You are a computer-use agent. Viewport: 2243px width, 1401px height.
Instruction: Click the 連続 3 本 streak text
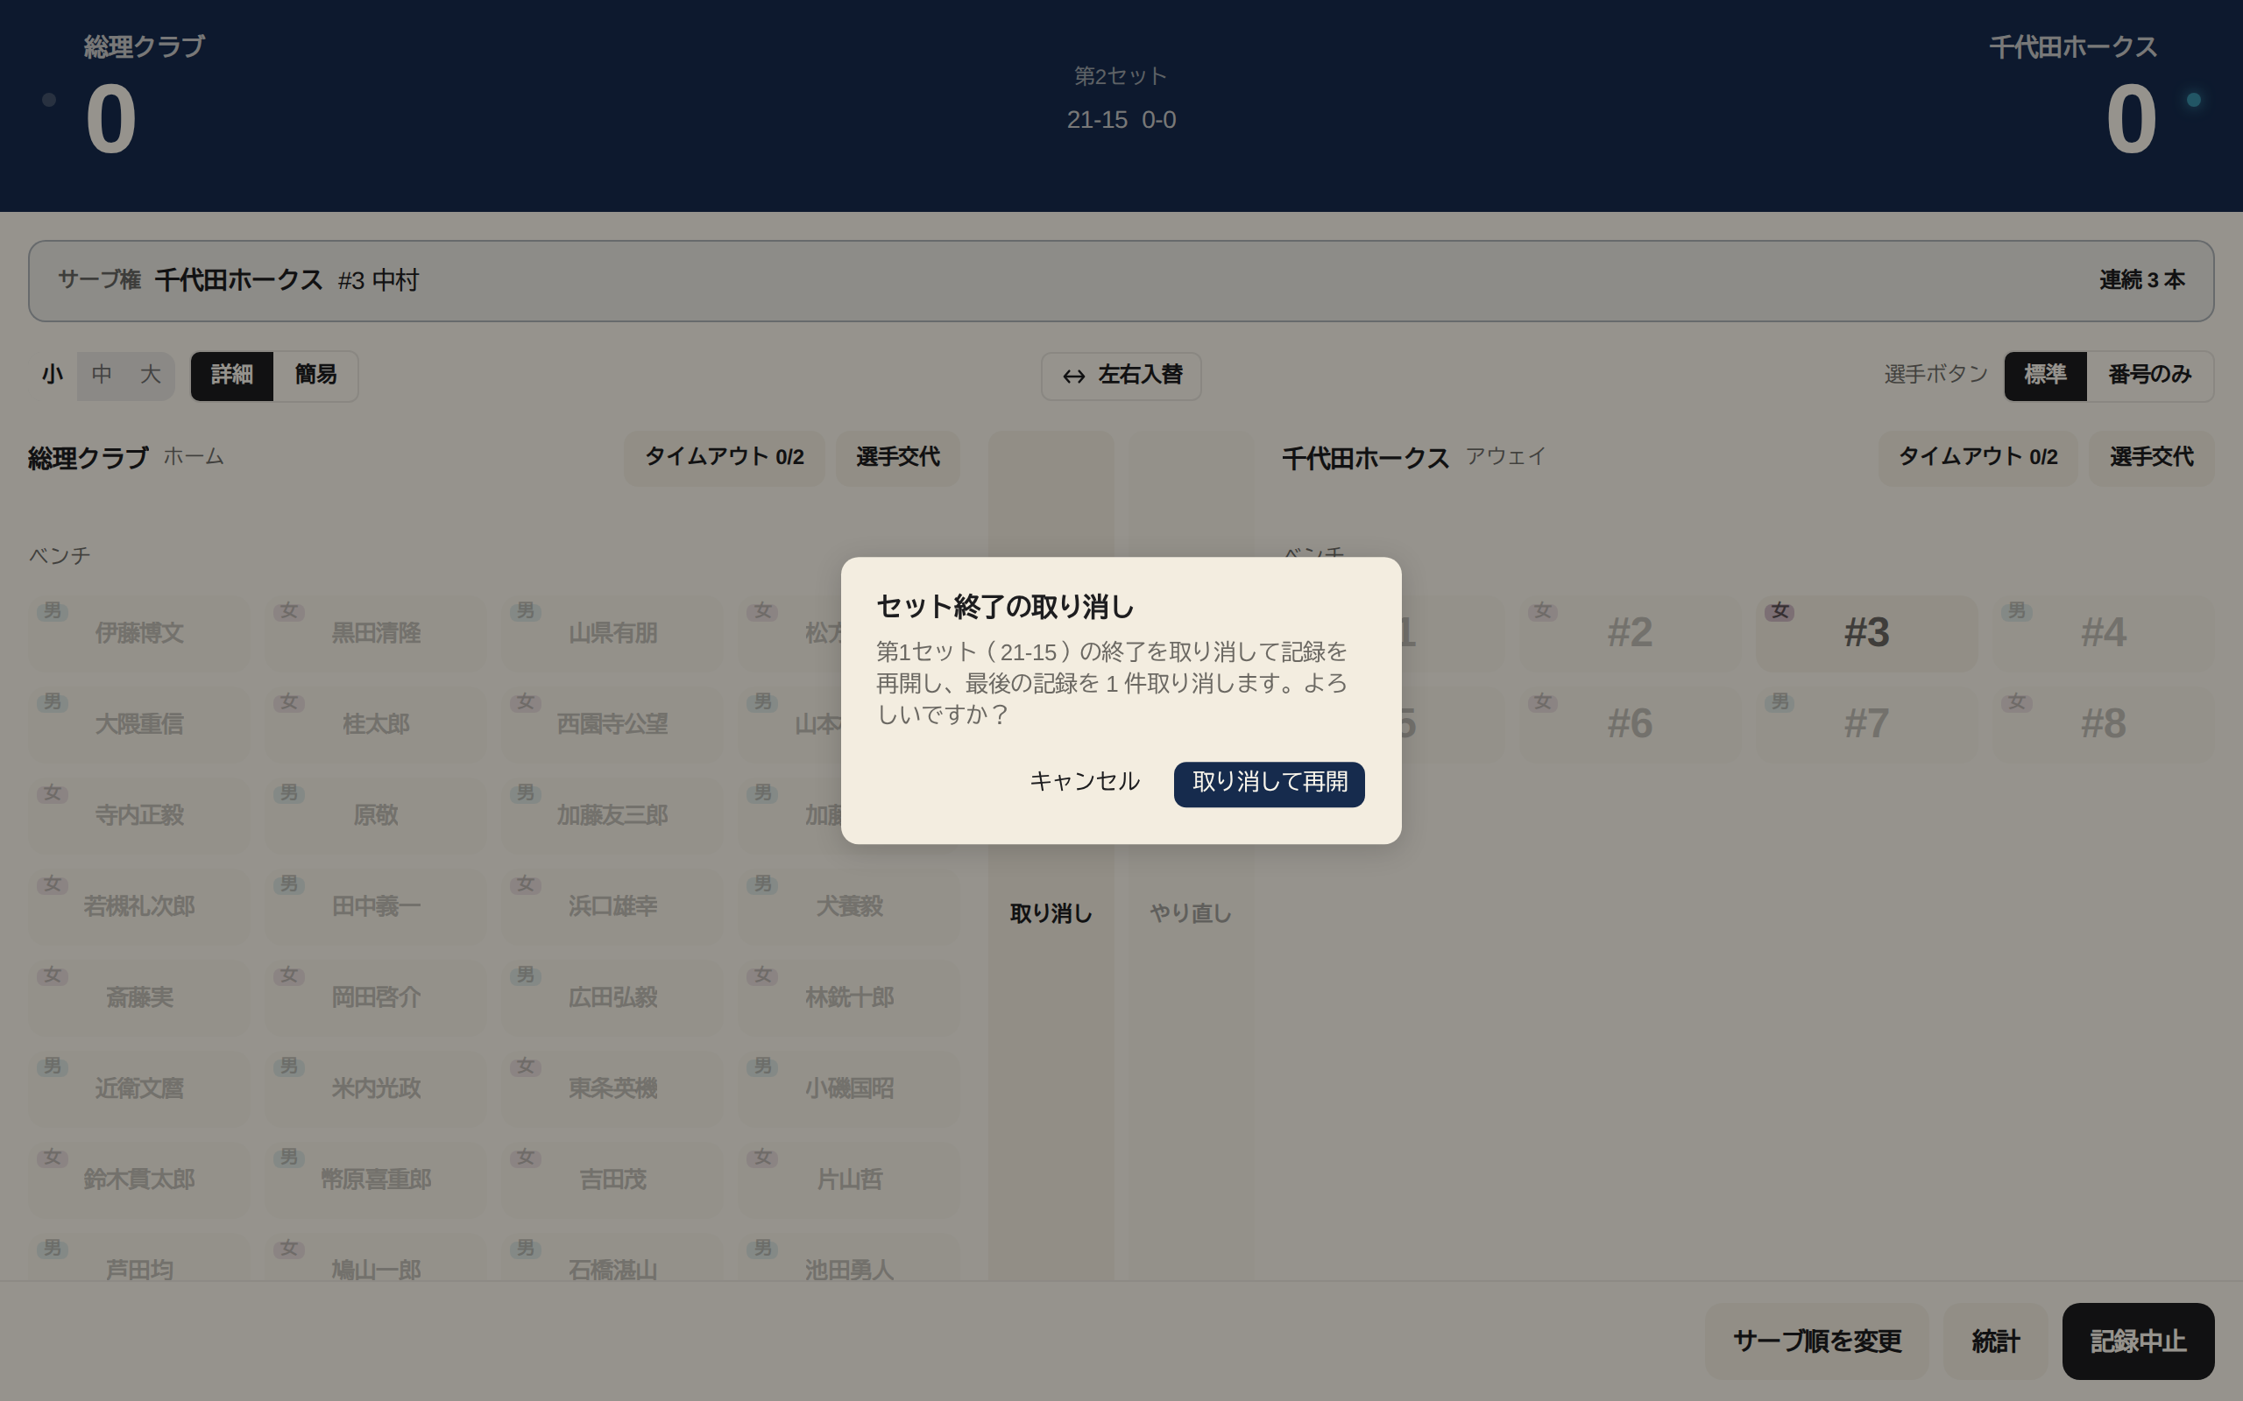pos(2142,280)
